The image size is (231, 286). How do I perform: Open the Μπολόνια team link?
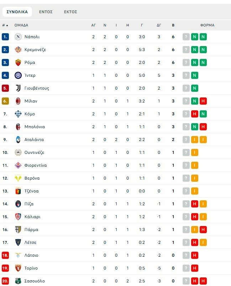tap(35, 127)
